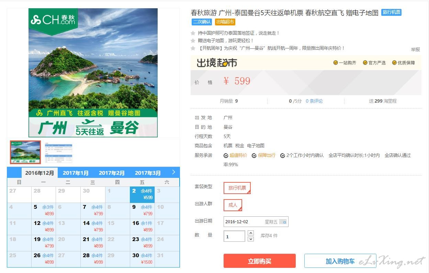Screen dimensions: 429x273
Task: Pick December 30 priced ¥1500 in calendar
Action: 142,259
